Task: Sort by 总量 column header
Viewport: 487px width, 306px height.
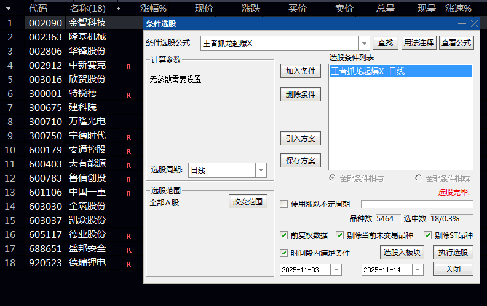Action: [386, 9]
